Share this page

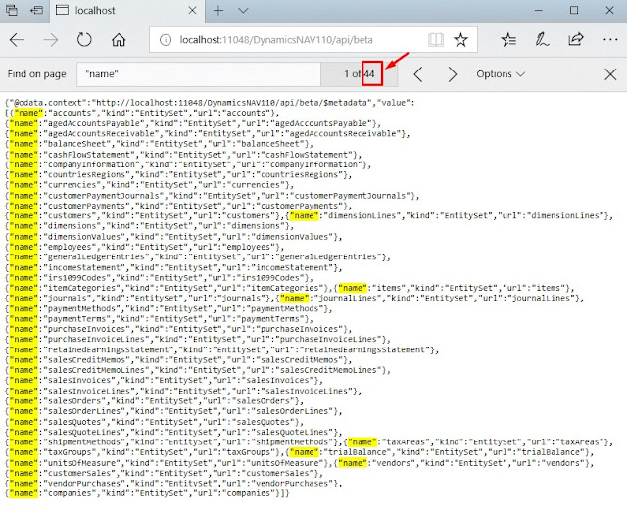pyautogui.click(x=576, y=39)
